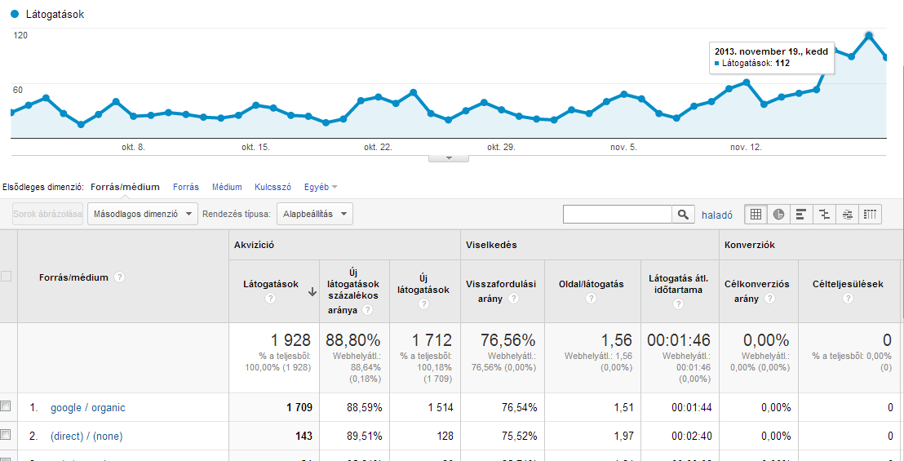Open help icon under Látogatások column
This screenshot has height=461, width=904.
coord(271,299)
